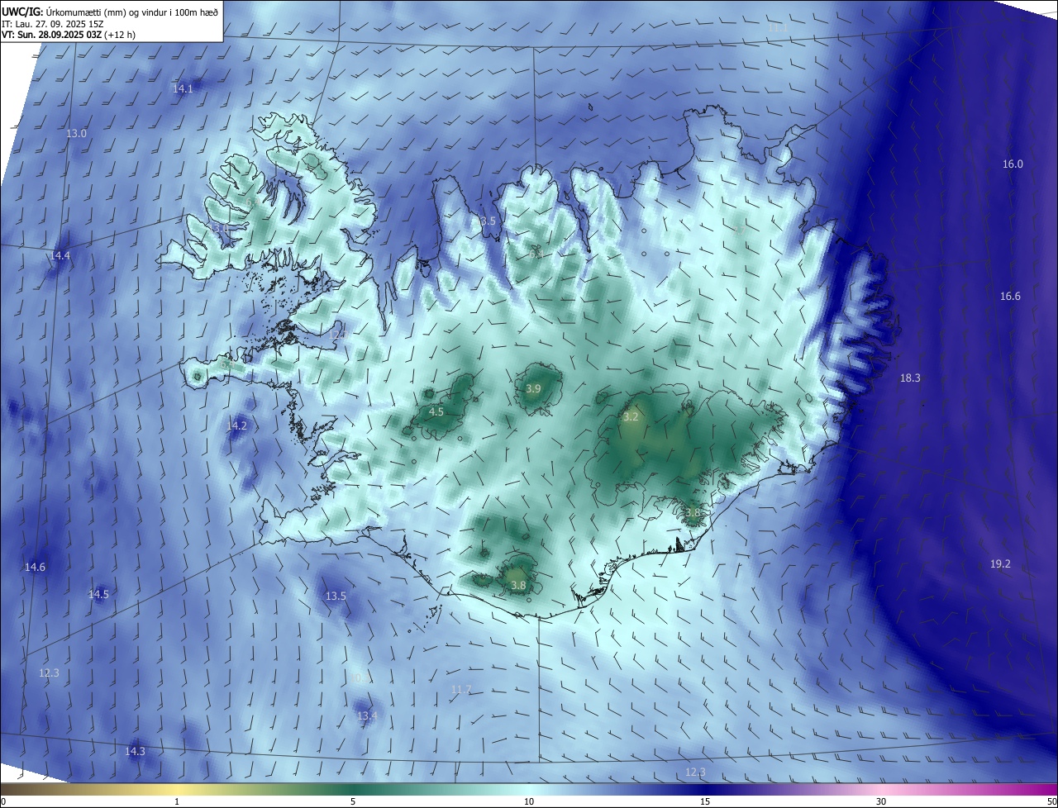1058x808 pixels.
Task: Click the 14.5 value label
Action: point(98,594)
